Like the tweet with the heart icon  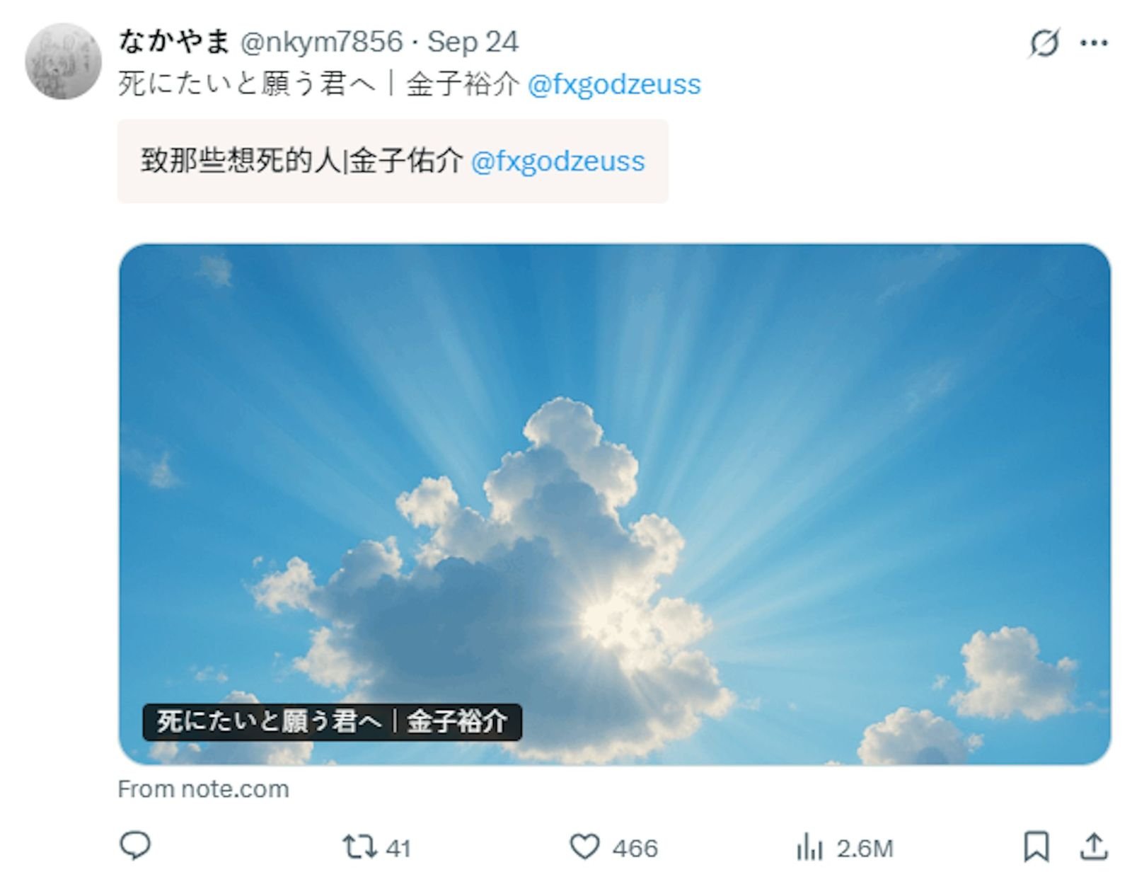(584, 846)
